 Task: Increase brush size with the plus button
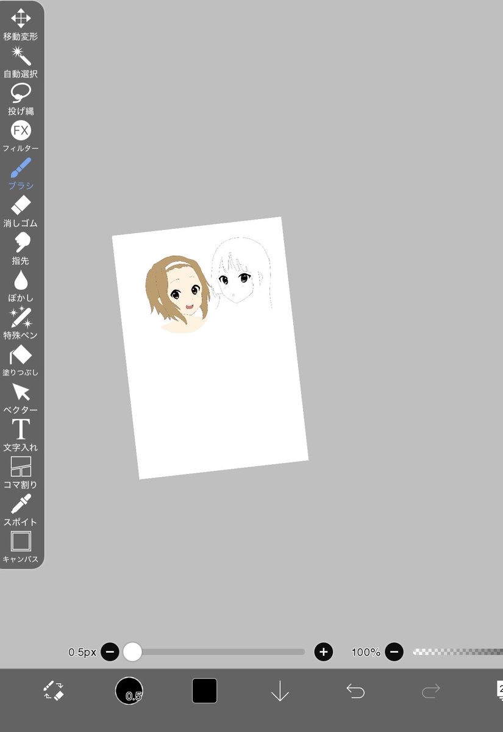(x=324, y=651)
